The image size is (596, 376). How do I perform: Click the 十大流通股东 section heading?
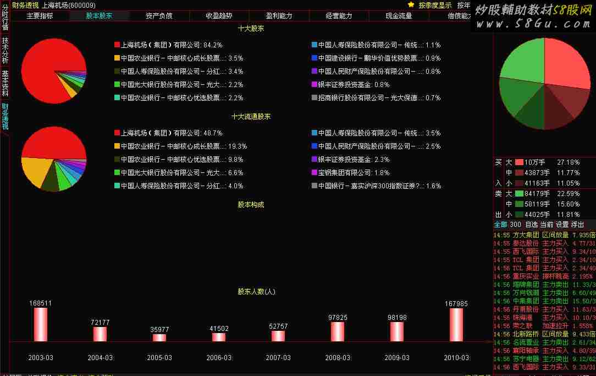(251, 117)
